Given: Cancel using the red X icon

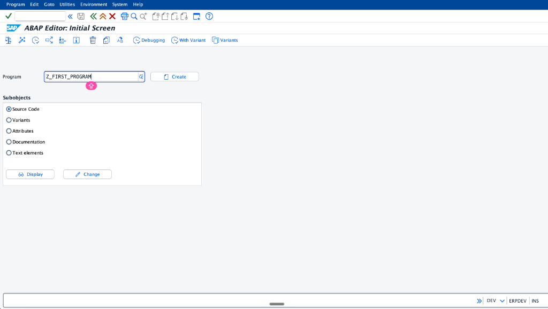Looking at the screenshot, I should coord(112,17).
